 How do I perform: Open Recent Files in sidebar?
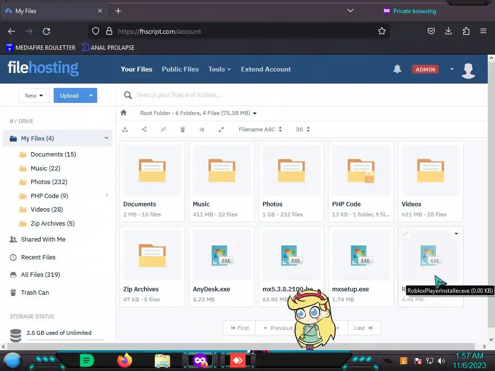pos(32,257)
